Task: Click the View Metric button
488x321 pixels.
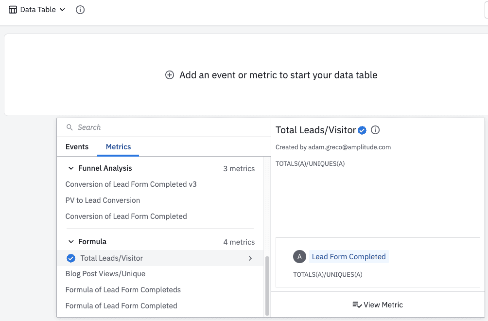Action: pyautogui.click(x=378, y=305)
